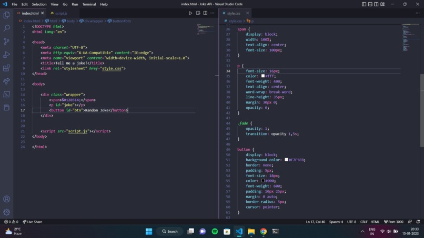
Task: Follow the script.js link in index.html
Action: 78,131
